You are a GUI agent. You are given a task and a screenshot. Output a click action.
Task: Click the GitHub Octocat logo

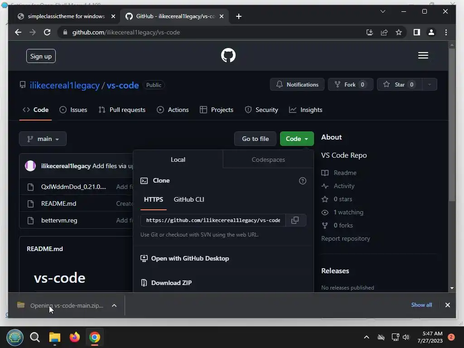point(228,55)
